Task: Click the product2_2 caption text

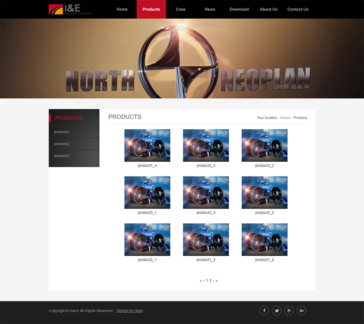Action: [x=264, y=212]
